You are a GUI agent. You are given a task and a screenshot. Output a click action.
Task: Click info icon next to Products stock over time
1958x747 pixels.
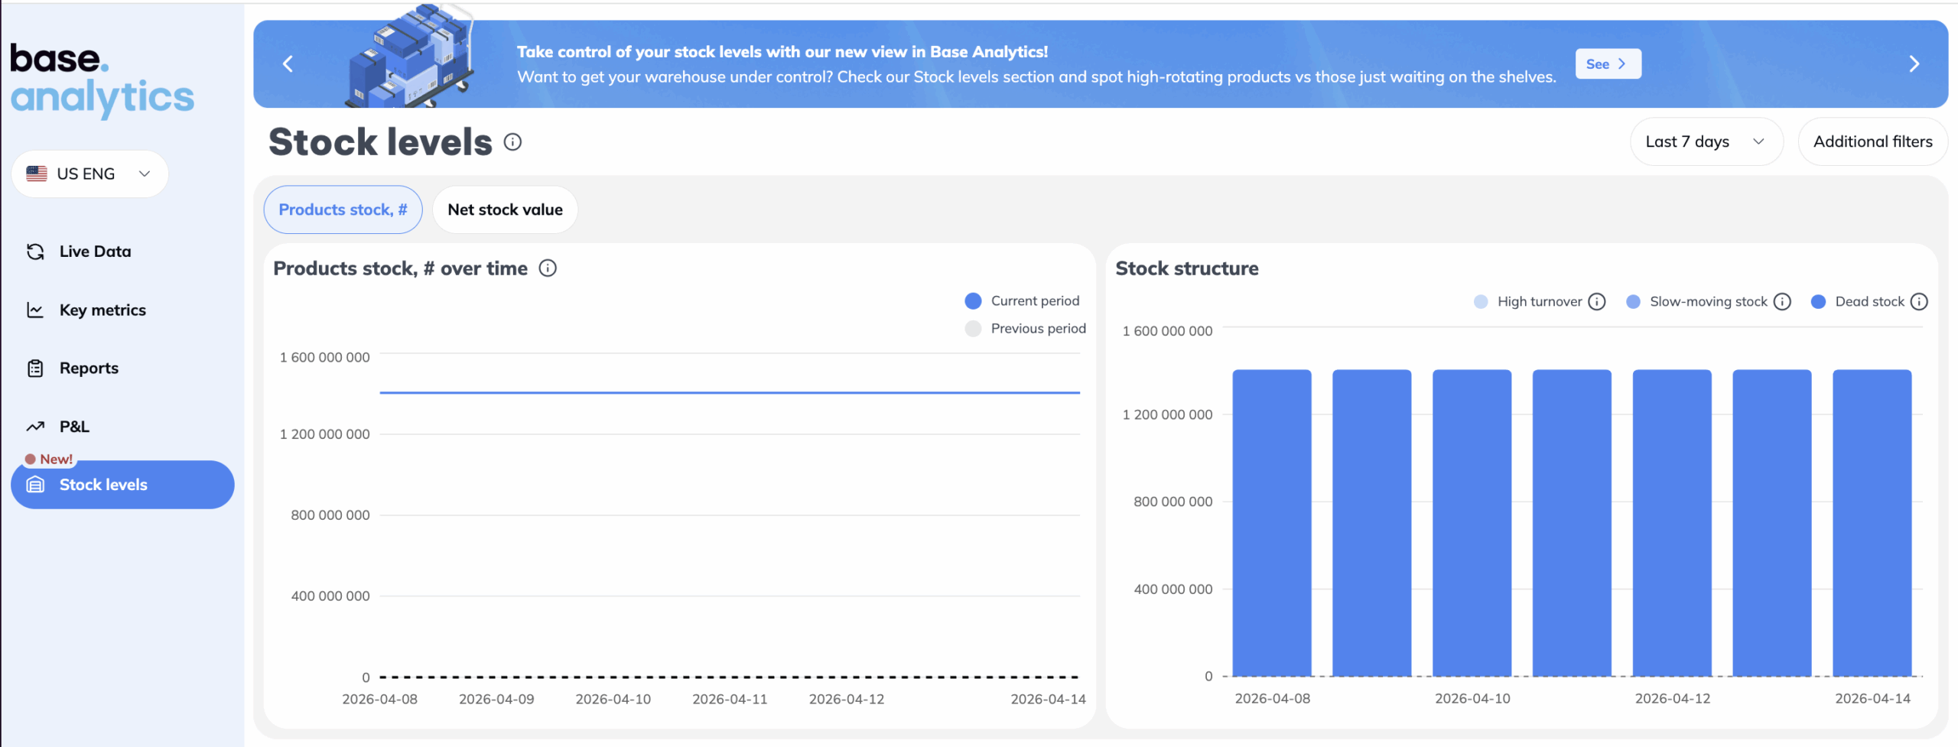[x=548, y=268]
